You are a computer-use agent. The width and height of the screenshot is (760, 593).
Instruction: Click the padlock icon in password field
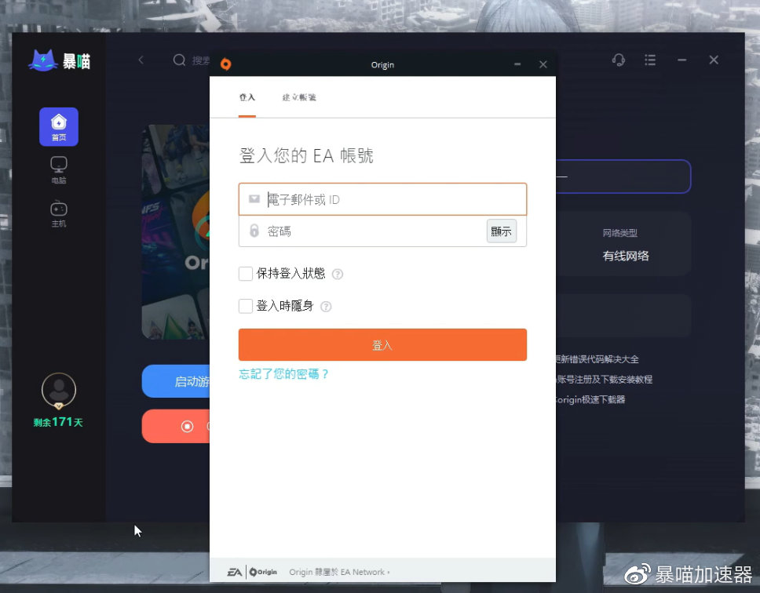pyautogui.click(x=254, y=231)
